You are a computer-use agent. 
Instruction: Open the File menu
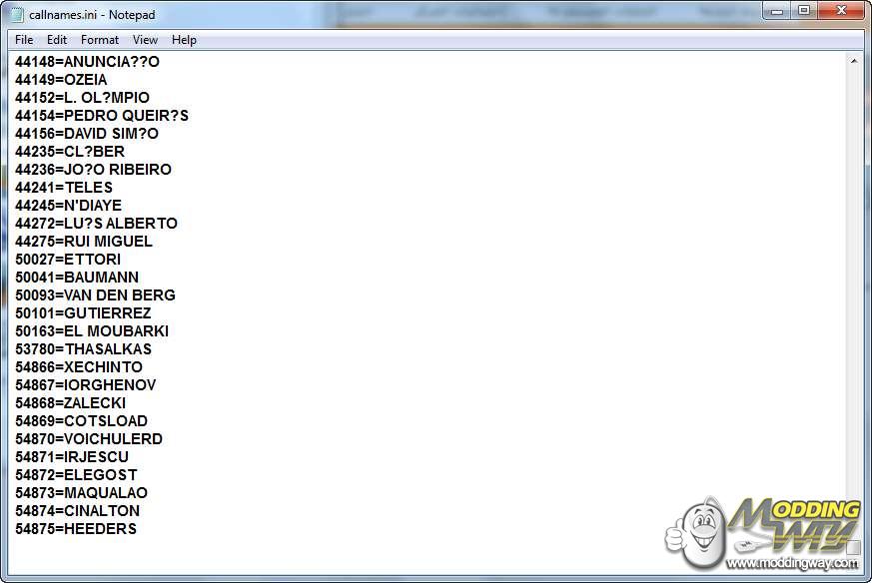[x=24, y=40]
